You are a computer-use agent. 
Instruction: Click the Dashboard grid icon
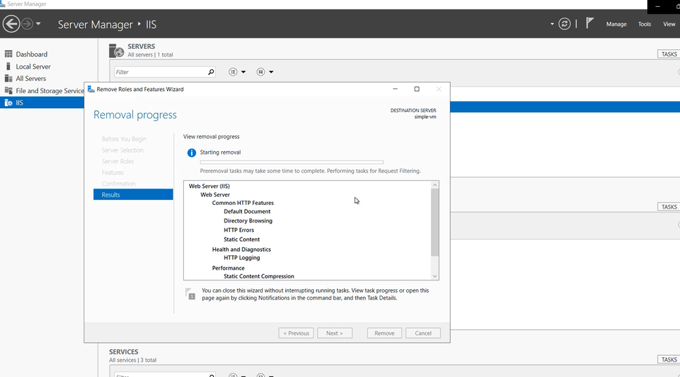click(8, 54)
